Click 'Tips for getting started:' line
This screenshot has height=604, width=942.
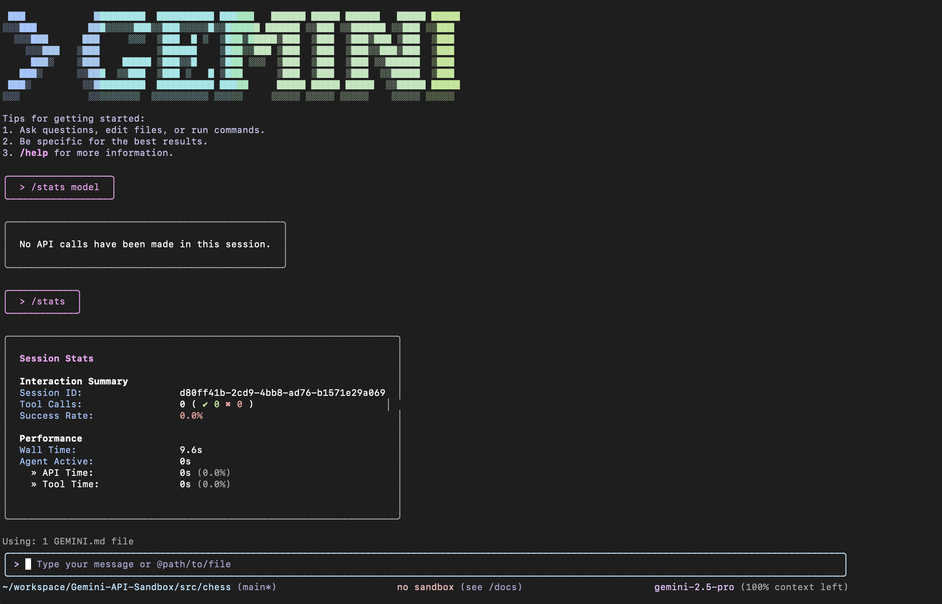click(x=74, y=118)
